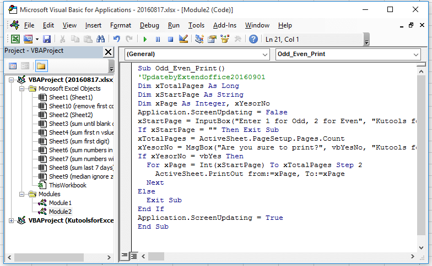Open the Tools menu
This screenshot has height=266, width=432.
tap(196, 25)
